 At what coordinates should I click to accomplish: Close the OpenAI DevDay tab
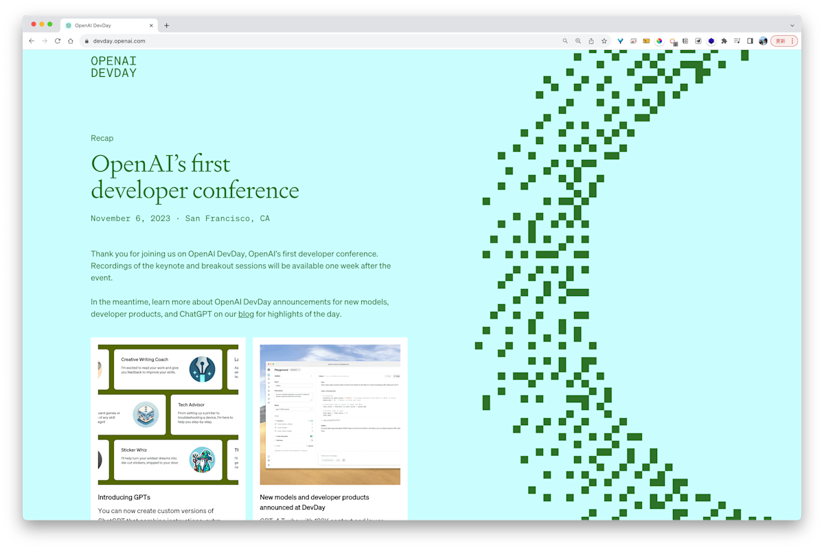pyautogui.click(x=151, y=25)
